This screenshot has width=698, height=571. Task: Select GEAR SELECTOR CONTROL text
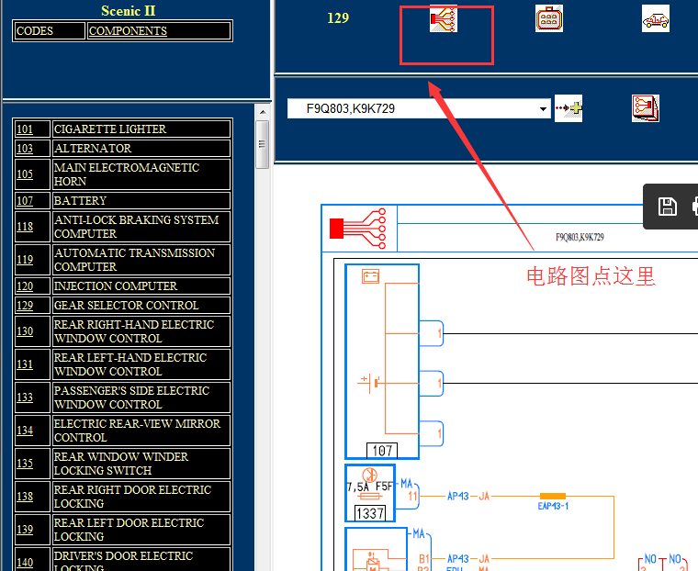click(x=126, y=306)
